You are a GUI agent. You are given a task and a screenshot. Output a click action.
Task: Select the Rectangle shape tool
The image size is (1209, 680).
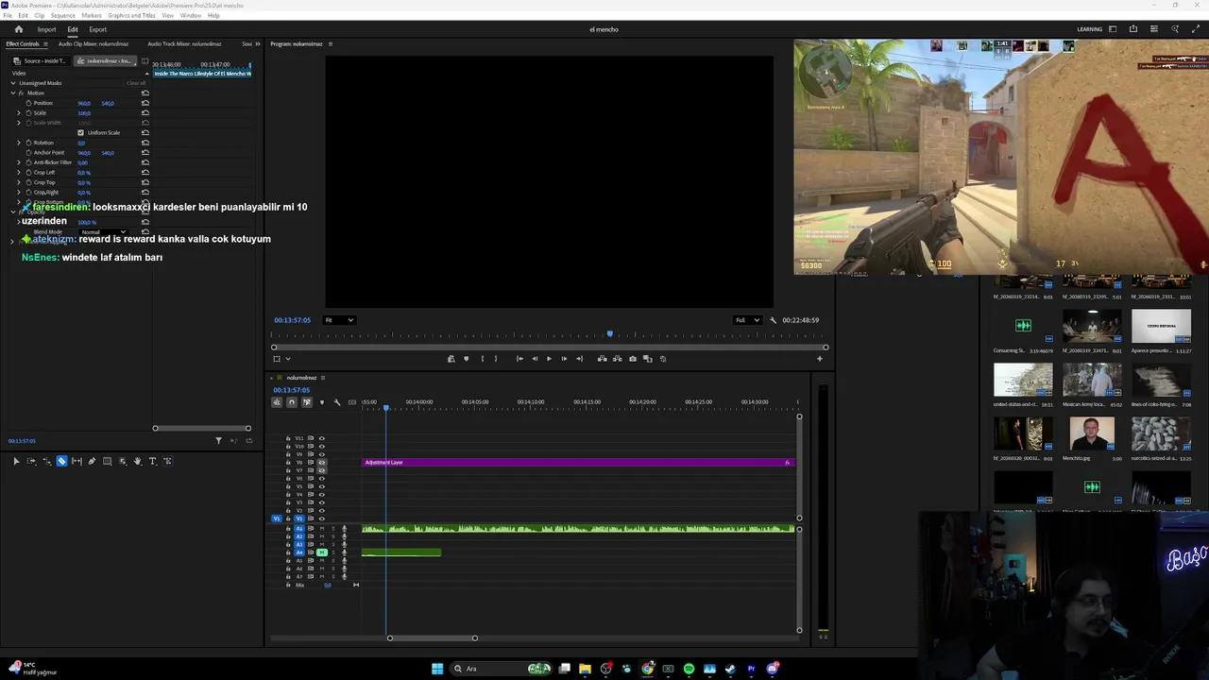[x=107, y=461]
